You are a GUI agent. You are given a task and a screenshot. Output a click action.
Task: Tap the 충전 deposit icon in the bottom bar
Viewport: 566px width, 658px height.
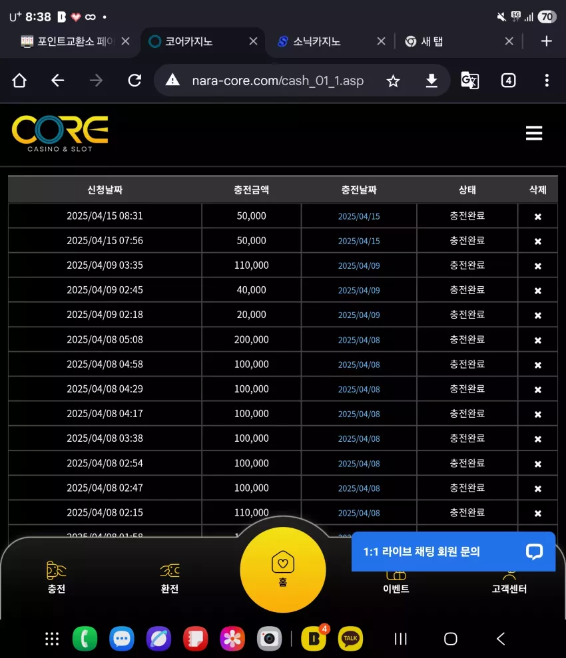56,577
